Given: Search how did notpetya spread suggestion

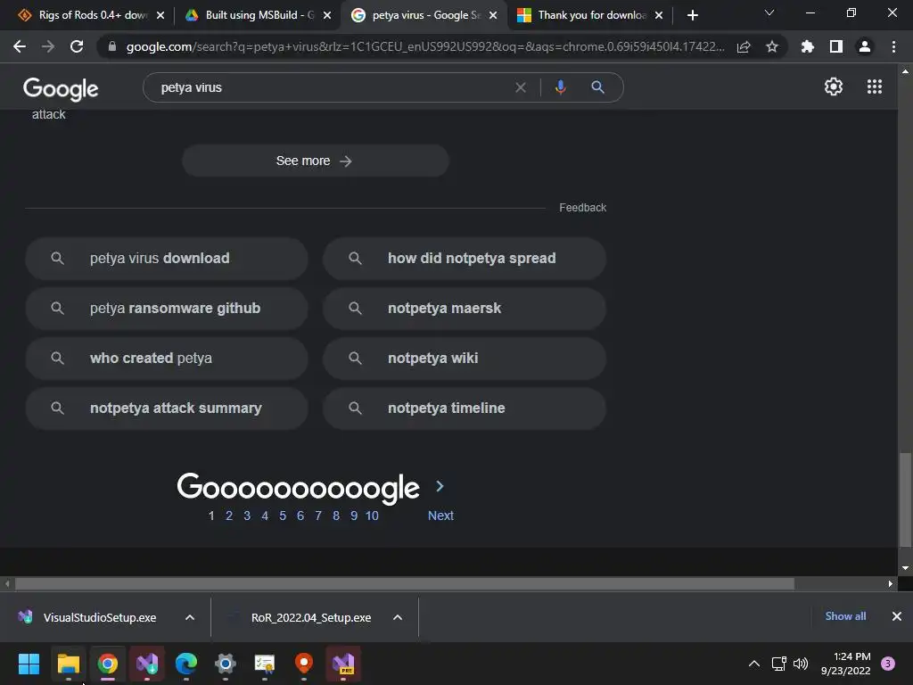Looking at the screenshot, I should tap(465, 258).
